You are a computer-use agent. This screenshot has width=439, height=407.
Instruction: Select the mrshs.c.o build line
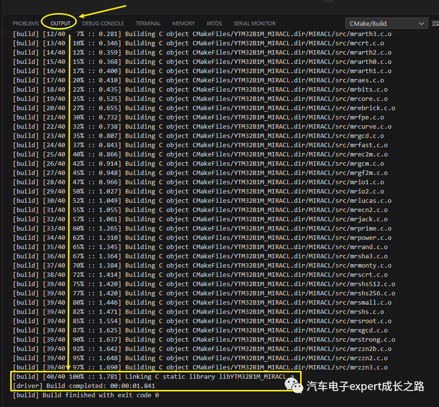click(198, 312)
